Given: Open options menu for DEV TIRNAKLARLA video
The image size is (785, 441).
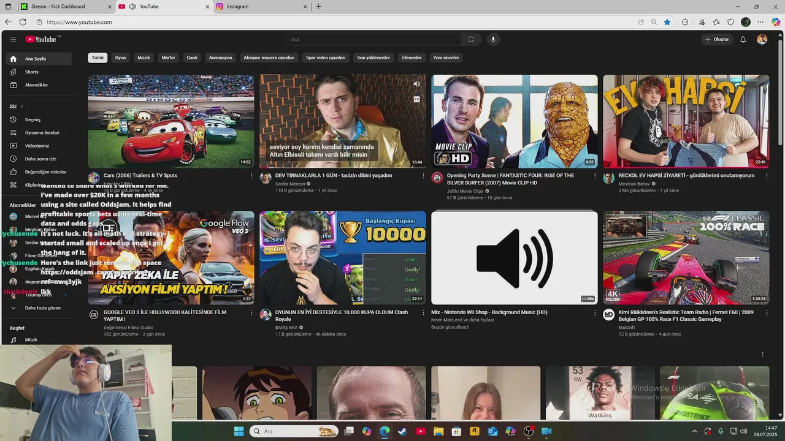Looking at the screenshot, I should pyautogui.click(x=423, y=176).
